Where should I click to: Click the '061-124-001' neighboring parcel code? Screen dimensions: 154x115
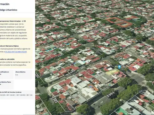tap(11, 95)
